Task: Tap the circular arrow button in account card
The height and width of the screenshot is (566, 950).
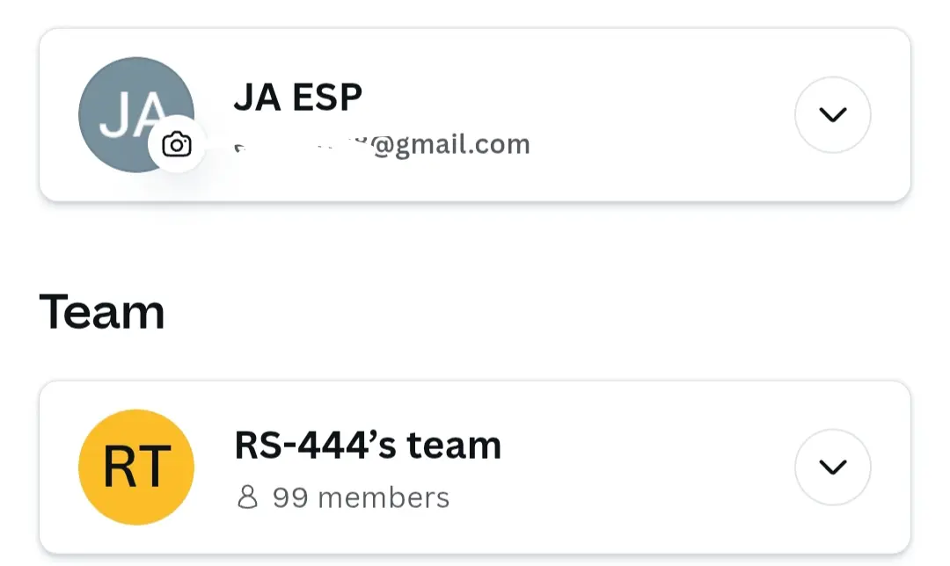Action: (832, 114)
